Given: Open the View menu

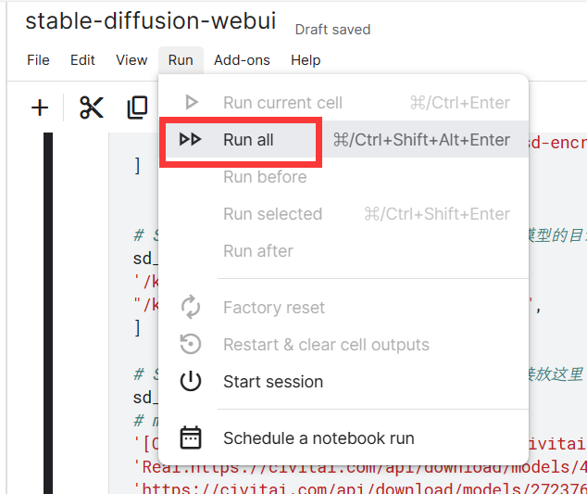Looking at the screenshot, I should tap(131, 60).
